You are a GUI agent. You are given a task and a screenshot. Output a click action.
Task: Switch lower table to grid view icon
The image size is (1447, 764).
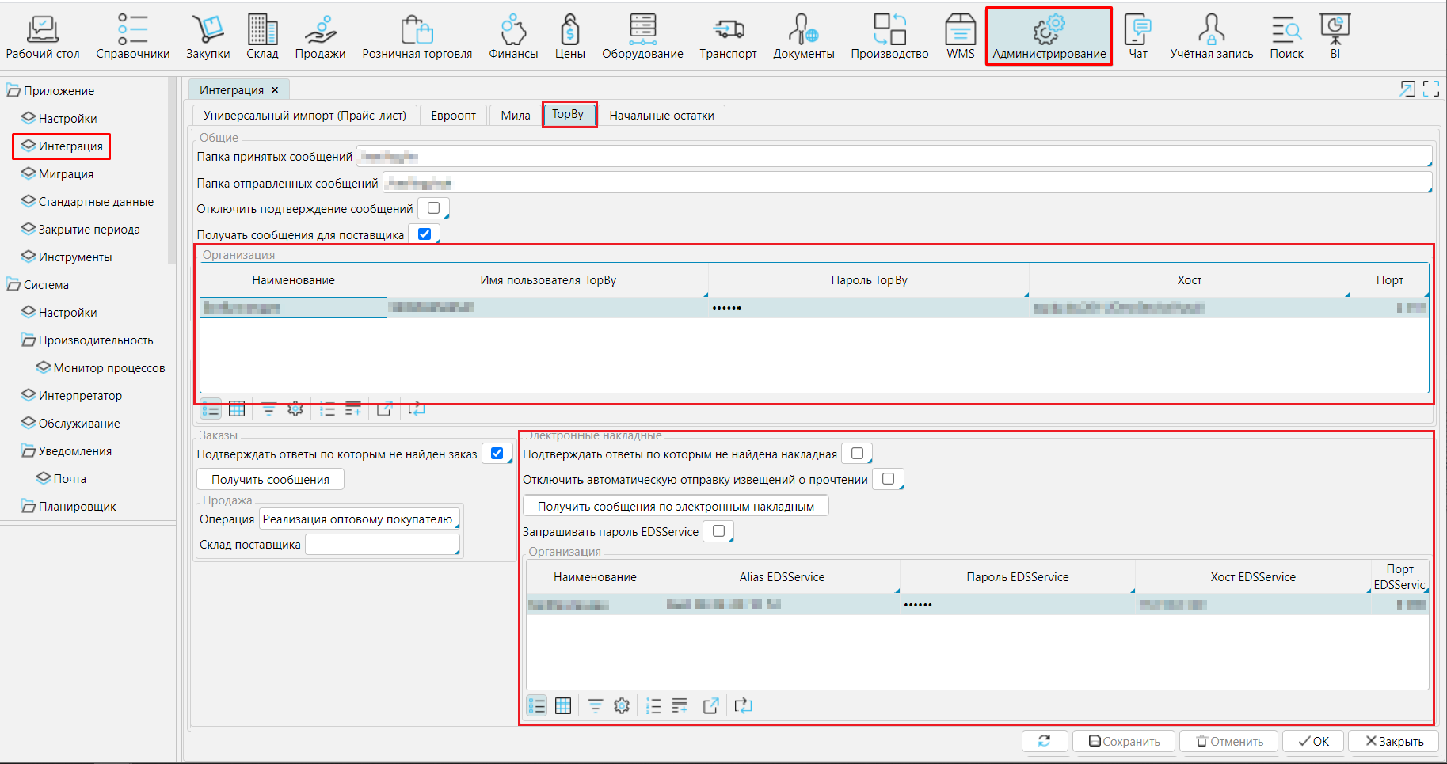563,705
